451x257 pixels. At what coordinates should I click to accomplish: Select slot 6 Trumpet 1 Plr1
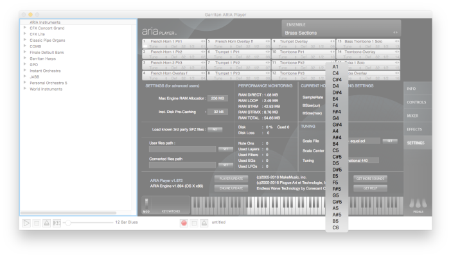[239, 54]
